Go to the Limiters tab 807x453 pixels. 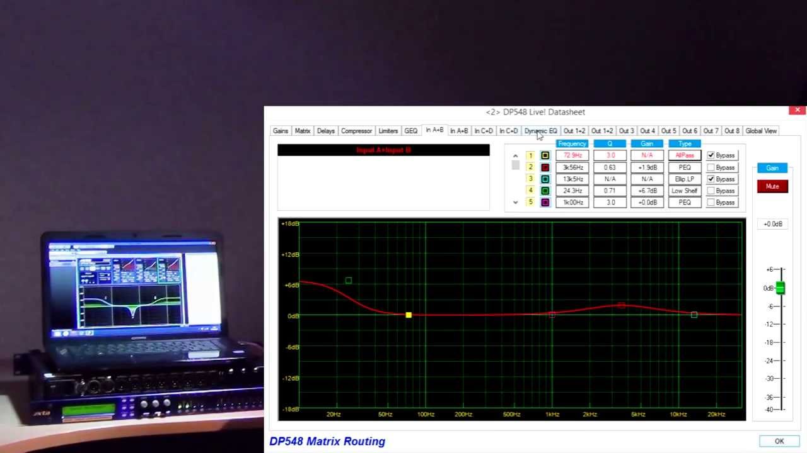(388, 131)
